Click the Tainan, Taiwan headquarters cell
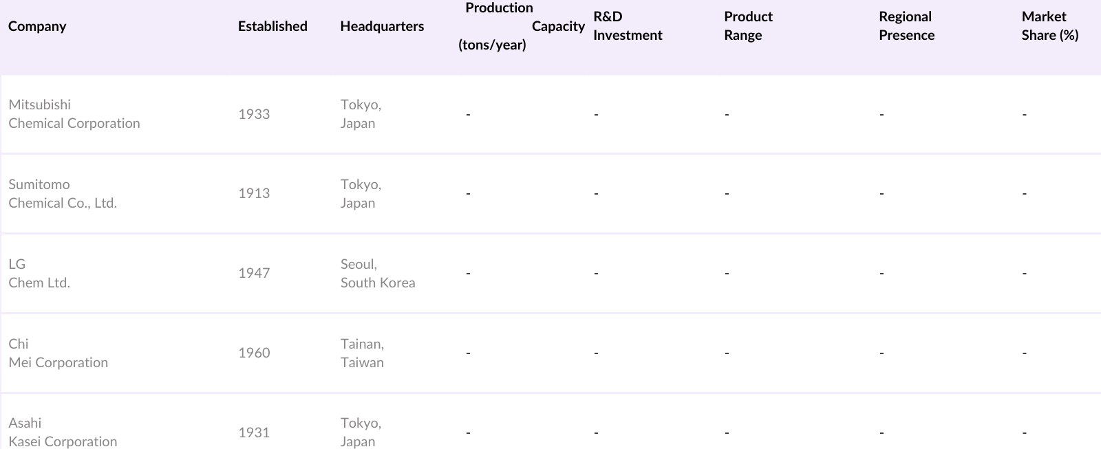1101x449 pixels. coord(362,353)
